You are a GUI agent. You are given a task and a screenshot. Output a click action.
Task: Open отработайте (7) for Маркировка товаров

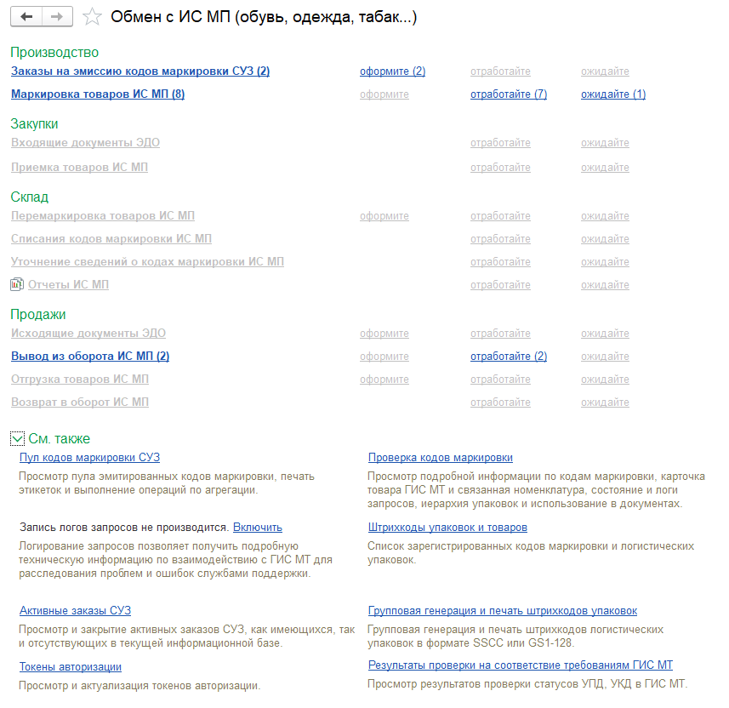(509, 94)
